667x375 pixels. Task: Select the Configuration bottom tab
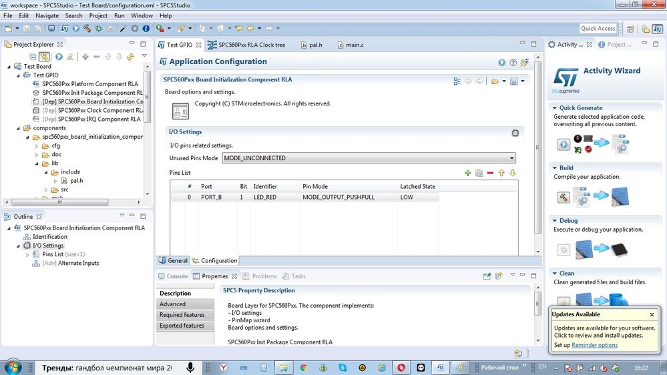[x=215, y=261]
